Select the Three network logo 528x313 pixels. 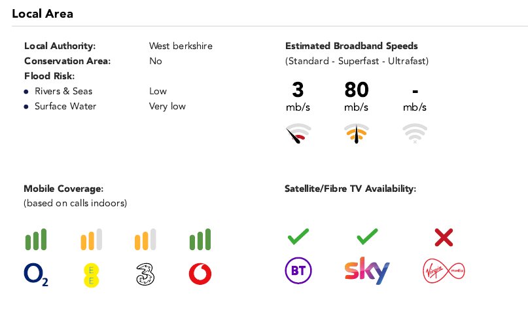[145, 274]
